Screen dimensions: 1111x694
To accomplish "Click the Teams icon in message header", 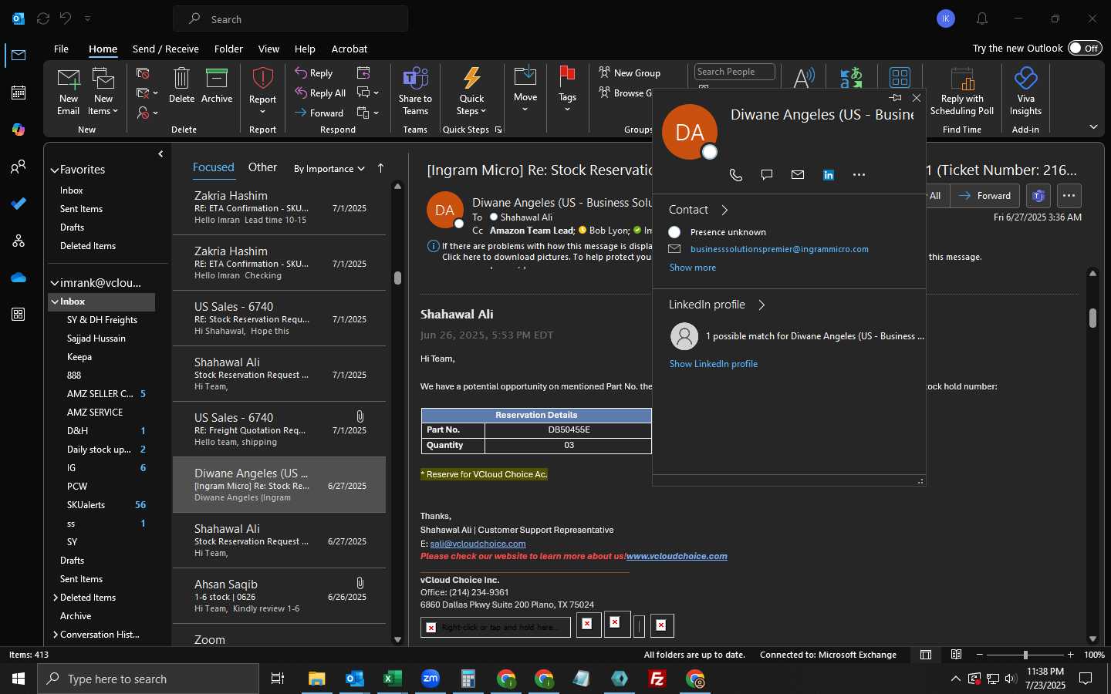I will pos(1038,196).
